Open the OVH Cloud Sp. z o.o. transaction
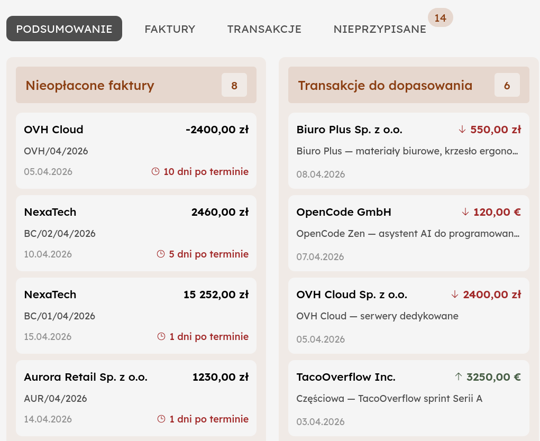540x441 pixels. pos(408,316)
